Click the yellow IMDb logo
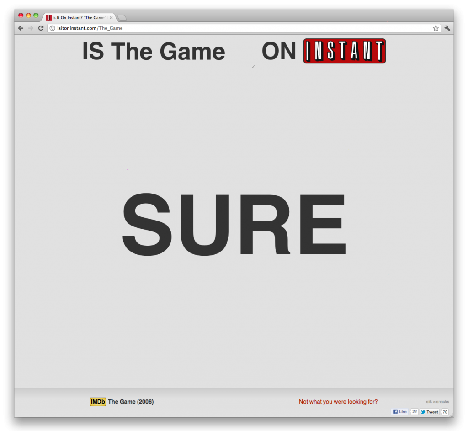 tap(98, 402)
